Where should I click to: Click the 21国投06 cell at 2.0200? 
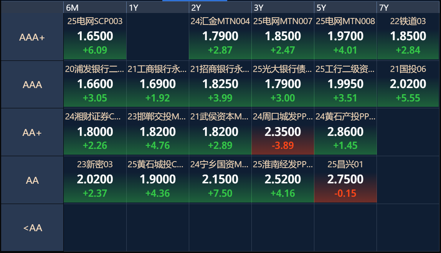click(408, 84)
